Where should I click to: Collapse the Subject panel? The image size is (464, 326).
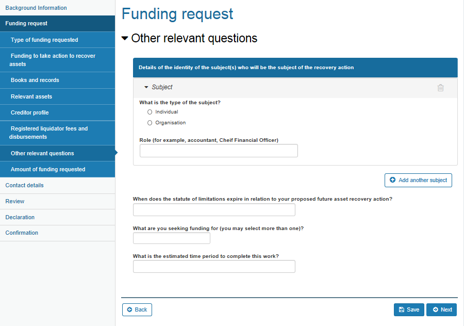[146, 87]
